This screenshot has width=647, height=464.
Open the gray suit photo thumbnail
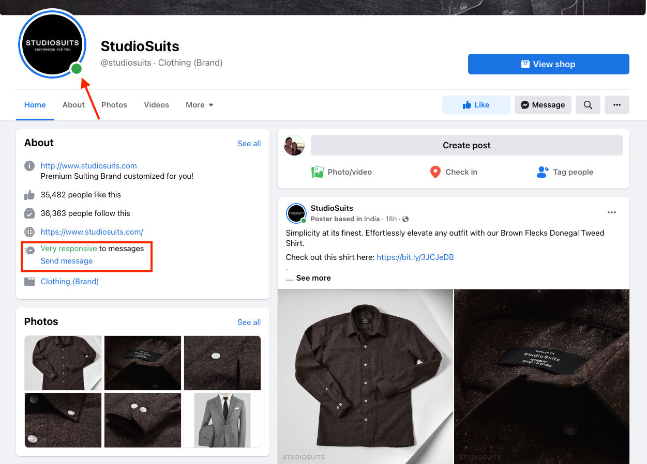tap(222, 420)
